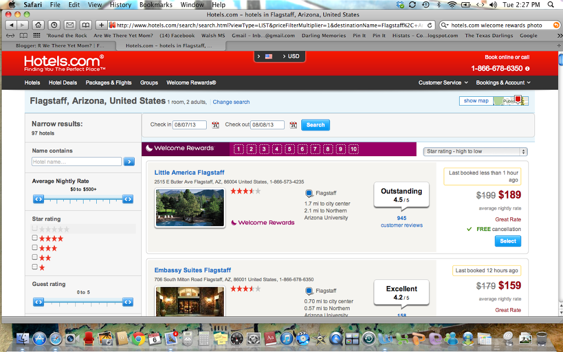Select the Little America Flagstaff room
This screenshot has height=352, width=563.
click(507, 241)
